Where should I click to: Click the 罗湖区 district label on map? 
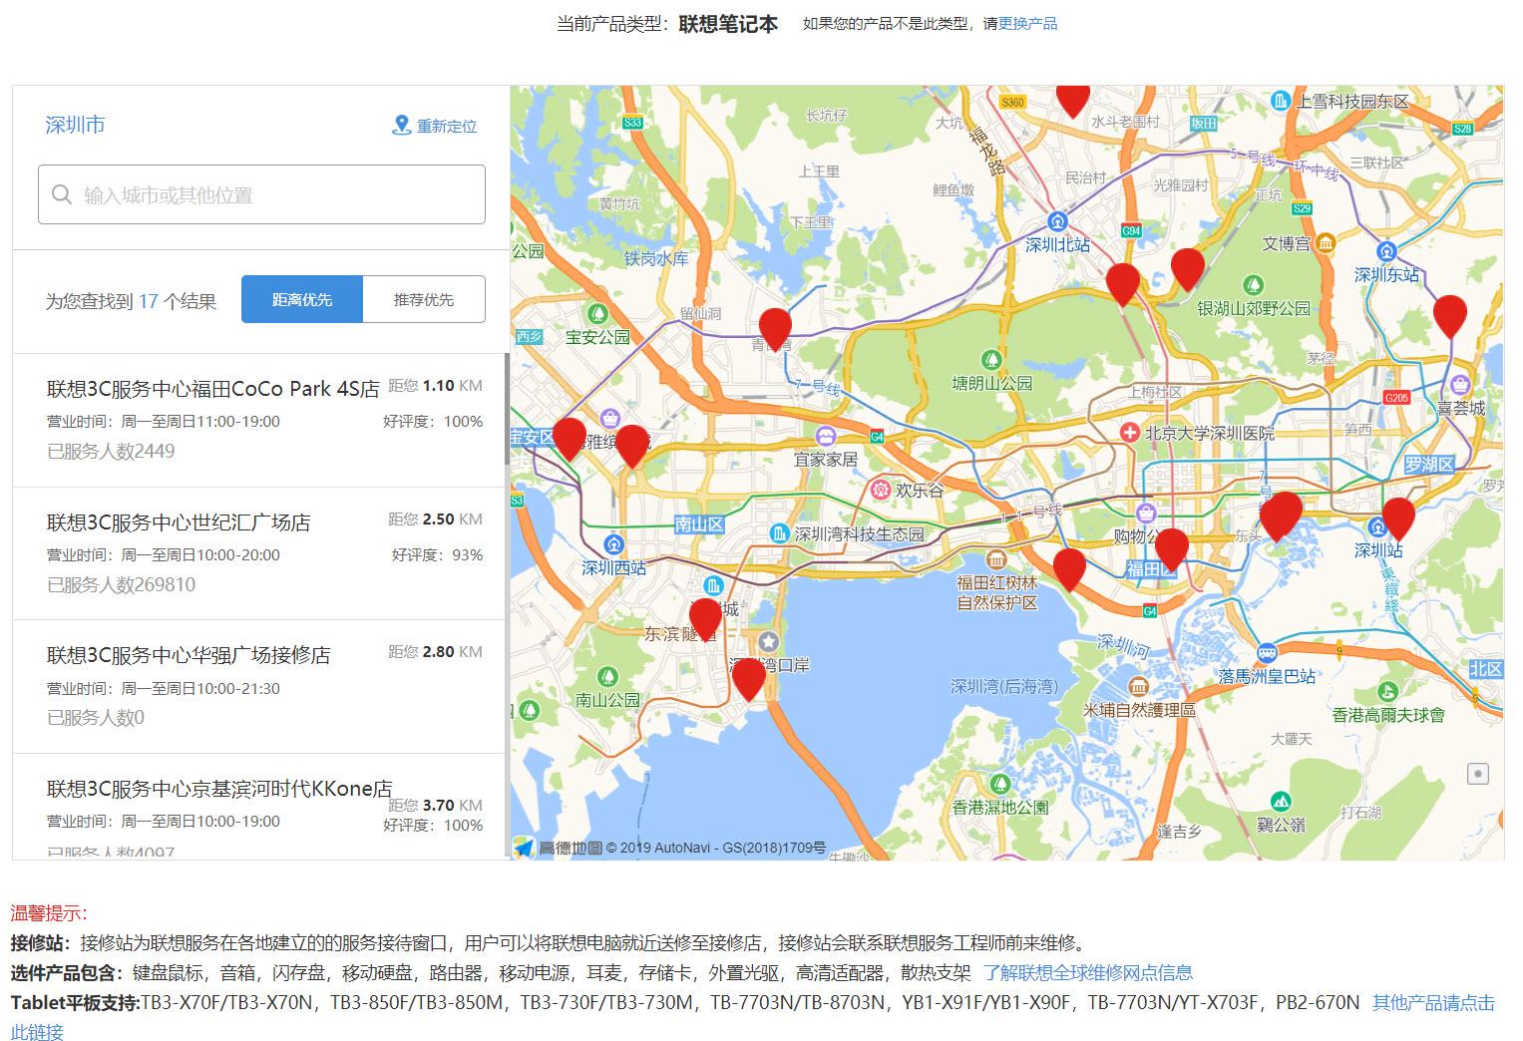point(1429,465)
